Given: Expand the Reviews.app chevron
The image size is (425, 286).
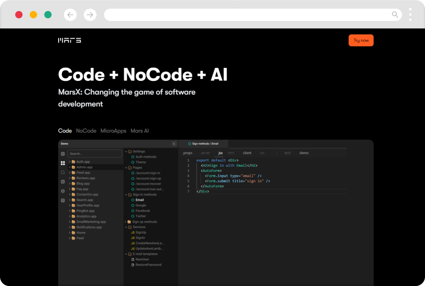Looking at the screenshot, I should [70, 178].
